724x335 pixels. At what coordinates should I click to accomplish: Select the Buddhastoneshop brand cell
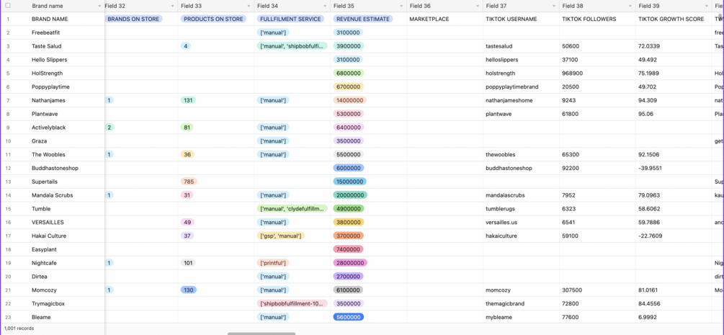67,168
